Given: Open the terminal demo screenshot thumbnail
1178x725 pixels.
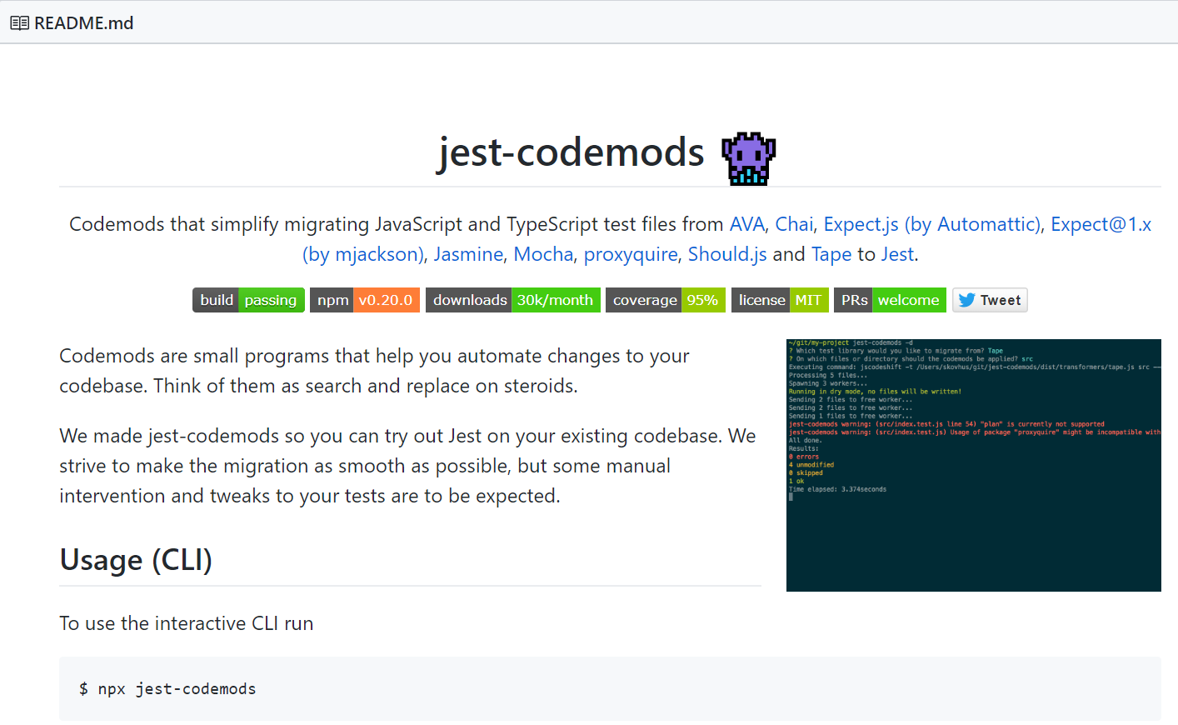Looking at the screenshot, I should 974,465.
